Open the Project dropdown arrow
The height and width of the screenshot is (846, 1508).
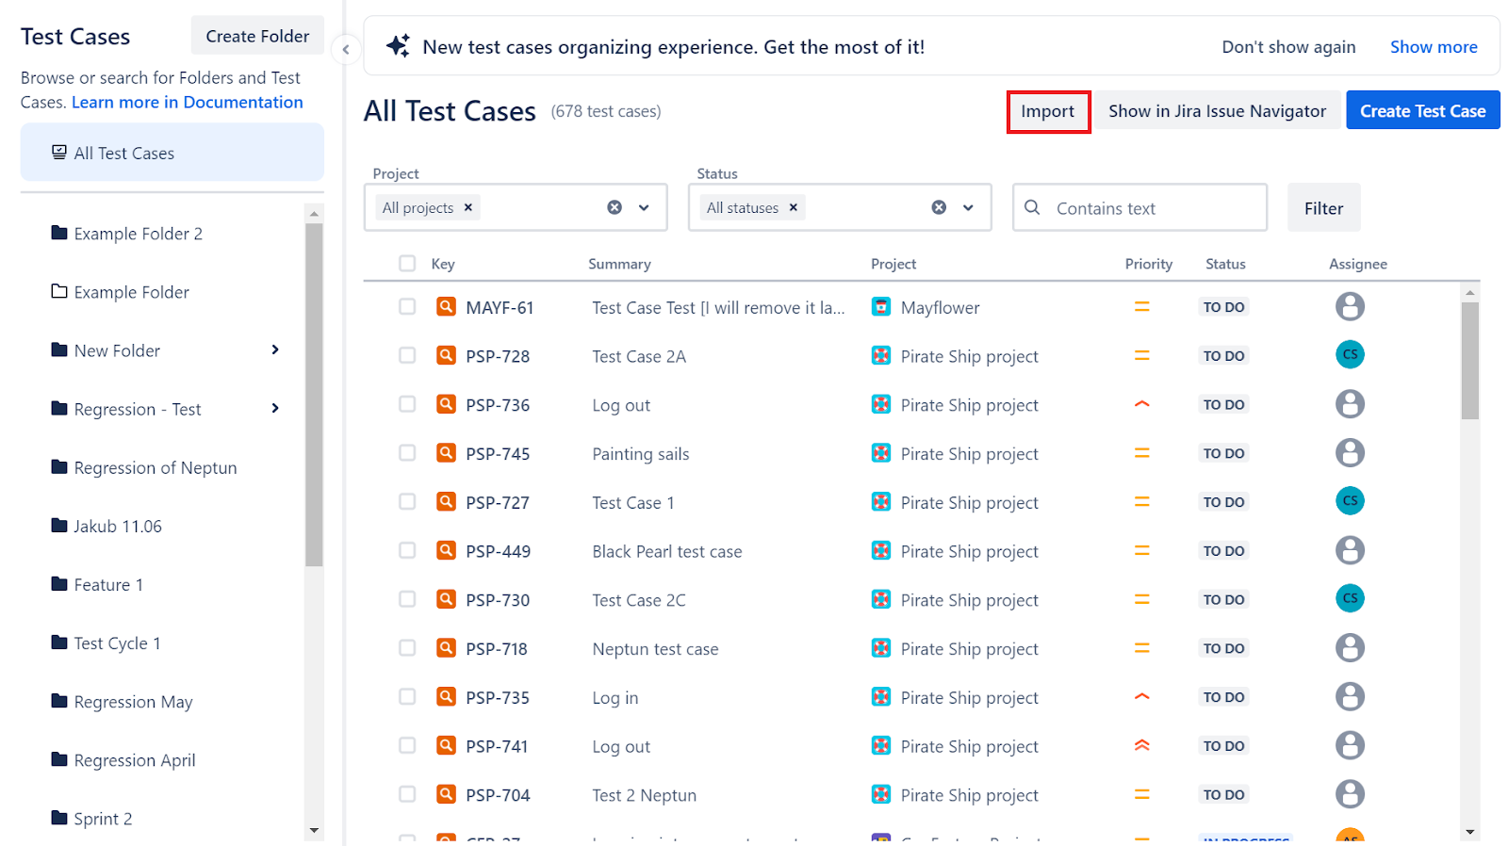pyautogui.click(x=644, y=207)
